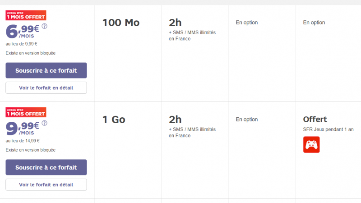Select the 9,99€ per month price
The height and width of the screenshot is (203, 361).
(x=23, y=129)
